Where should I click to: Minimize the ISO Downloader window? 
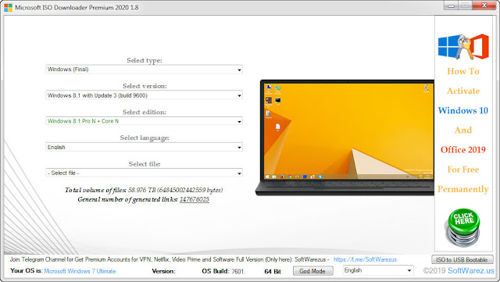pyautogui.click(x=452, y=5)
